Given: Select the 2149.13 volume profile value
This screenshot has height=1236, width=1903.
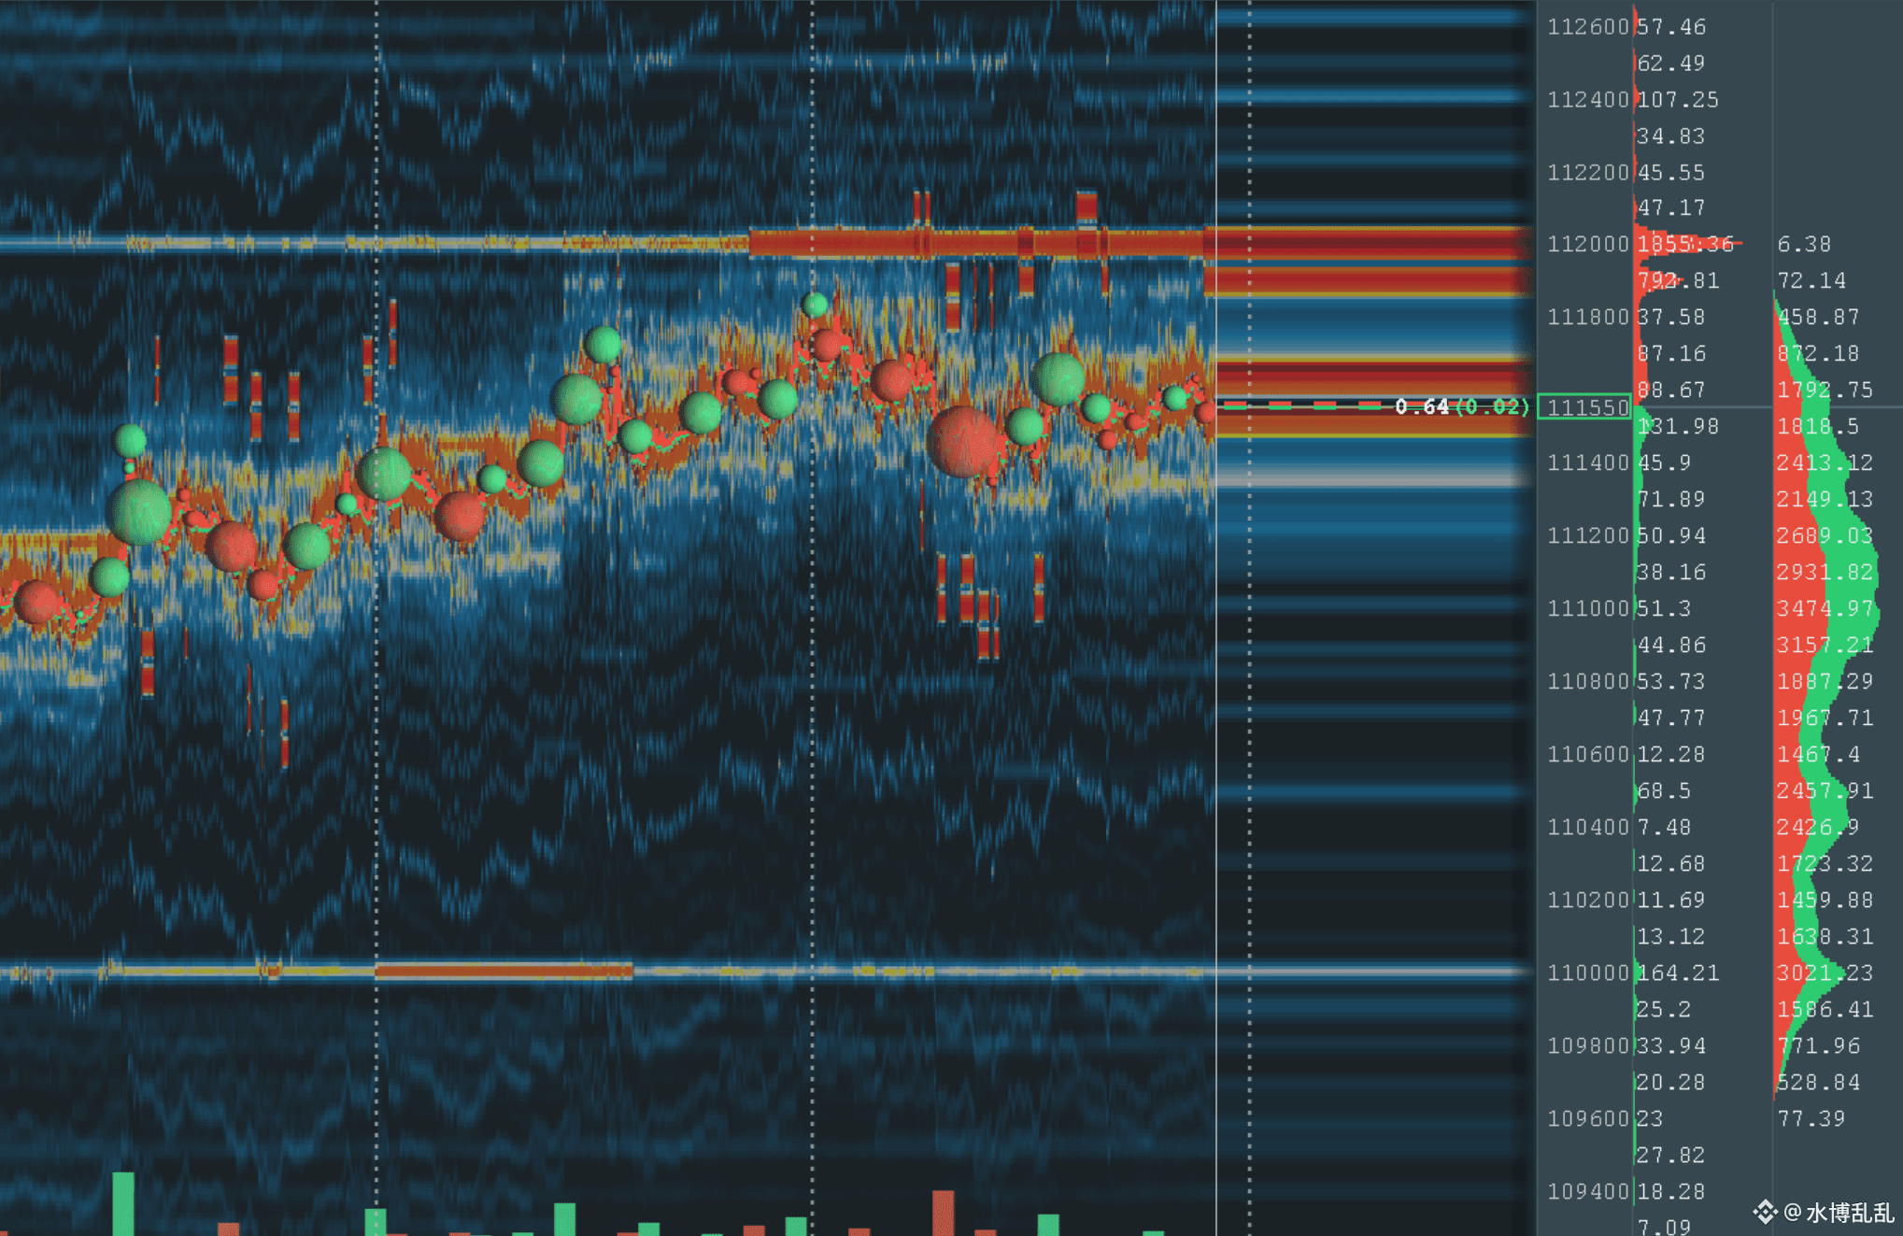Looking at the screenshot, I should pos(1825,500).
